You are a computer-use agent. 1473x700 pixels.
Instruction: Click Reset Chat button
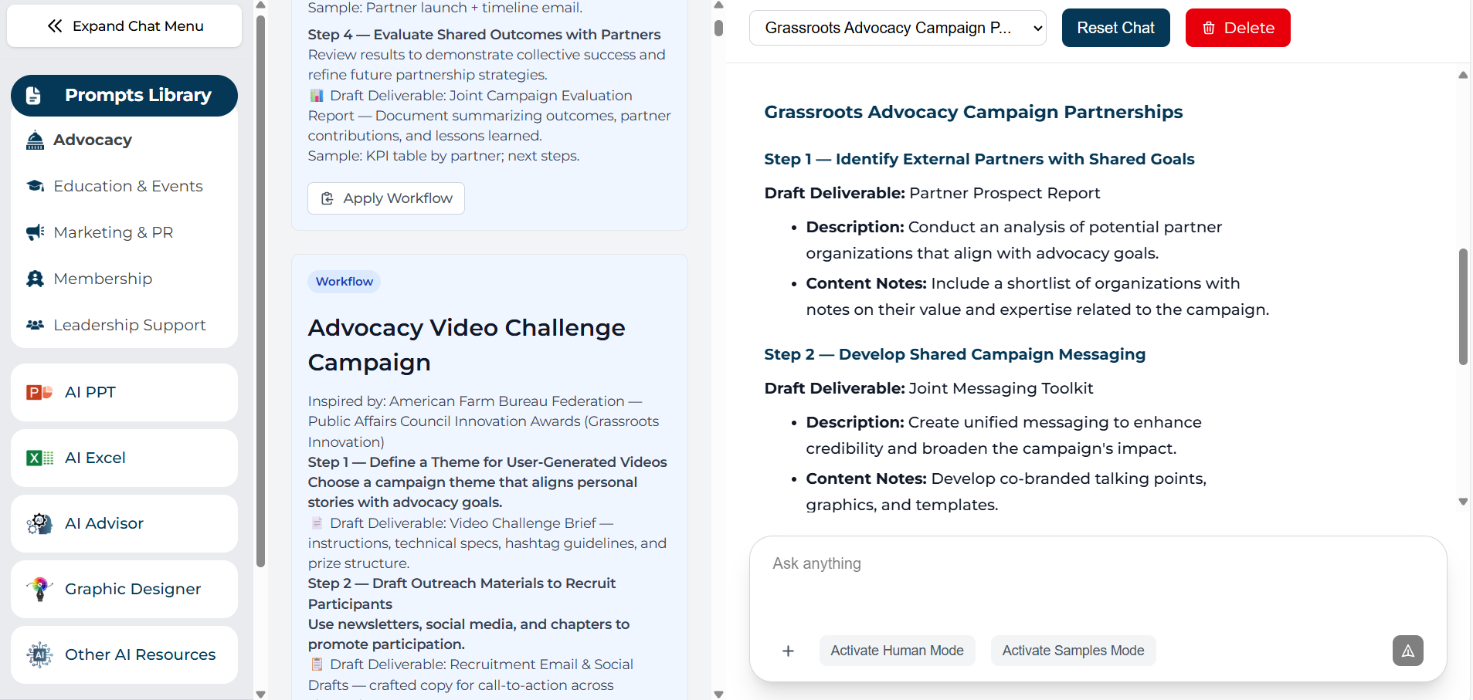coord(1115,28)
